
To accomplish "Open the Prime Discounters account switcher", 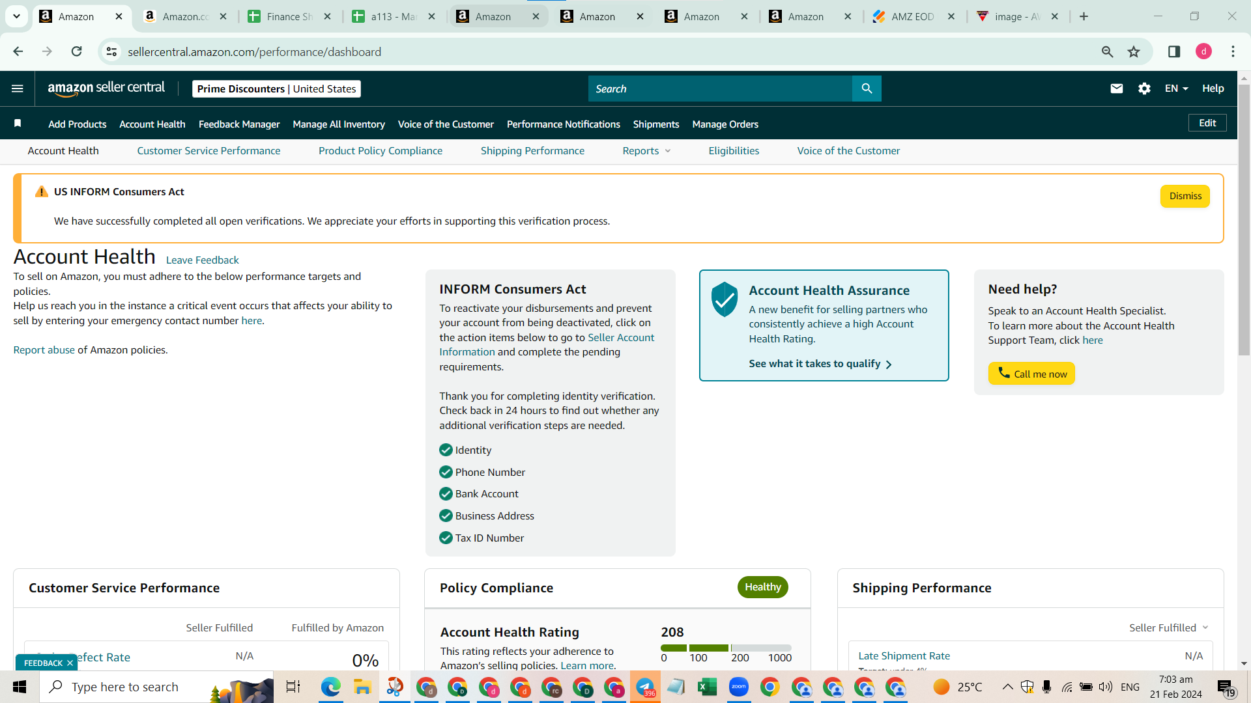I will (x=276, y=89).
